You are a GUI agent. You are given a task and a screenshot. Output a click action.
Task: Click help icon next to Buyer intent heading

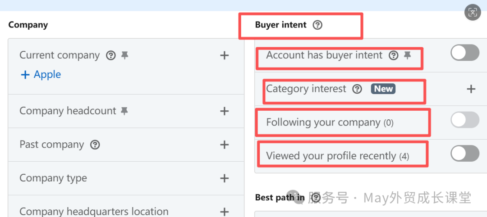tap(317, 25)
